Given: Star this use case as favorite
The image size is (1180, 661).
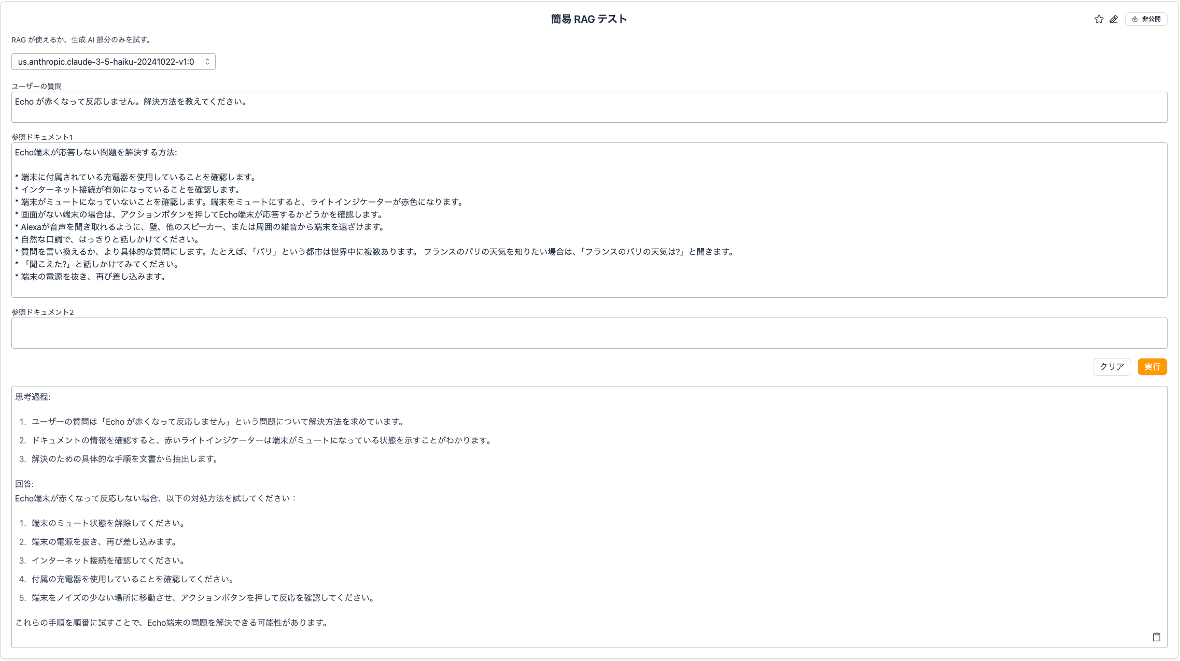Looking at the screenshot, I should 1099,19.
